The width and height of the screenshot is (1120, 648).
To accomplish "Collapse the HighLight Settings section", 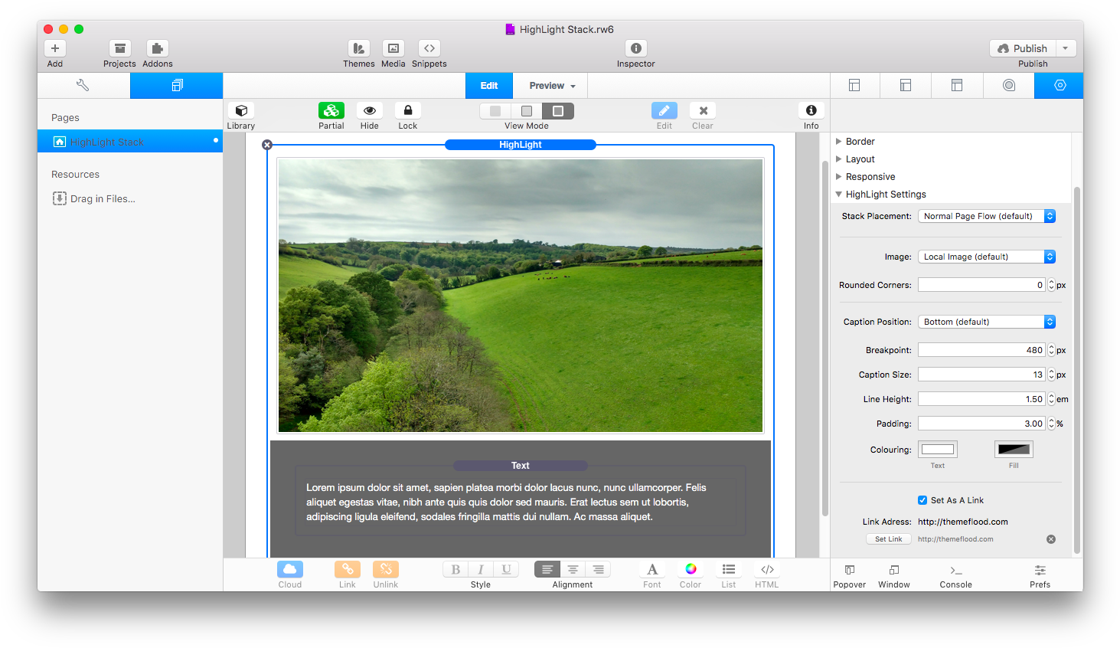I will pos(838,194).
